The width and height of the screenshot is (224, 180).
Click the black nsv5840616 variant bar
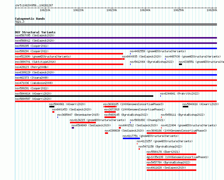185,107
